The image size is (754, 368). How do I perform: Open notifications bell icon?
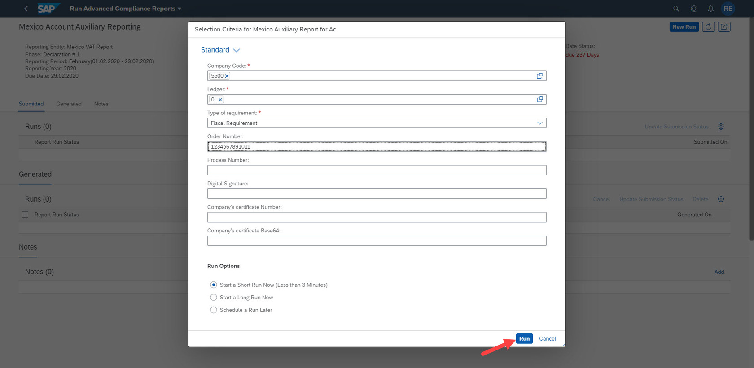(710, 9)
